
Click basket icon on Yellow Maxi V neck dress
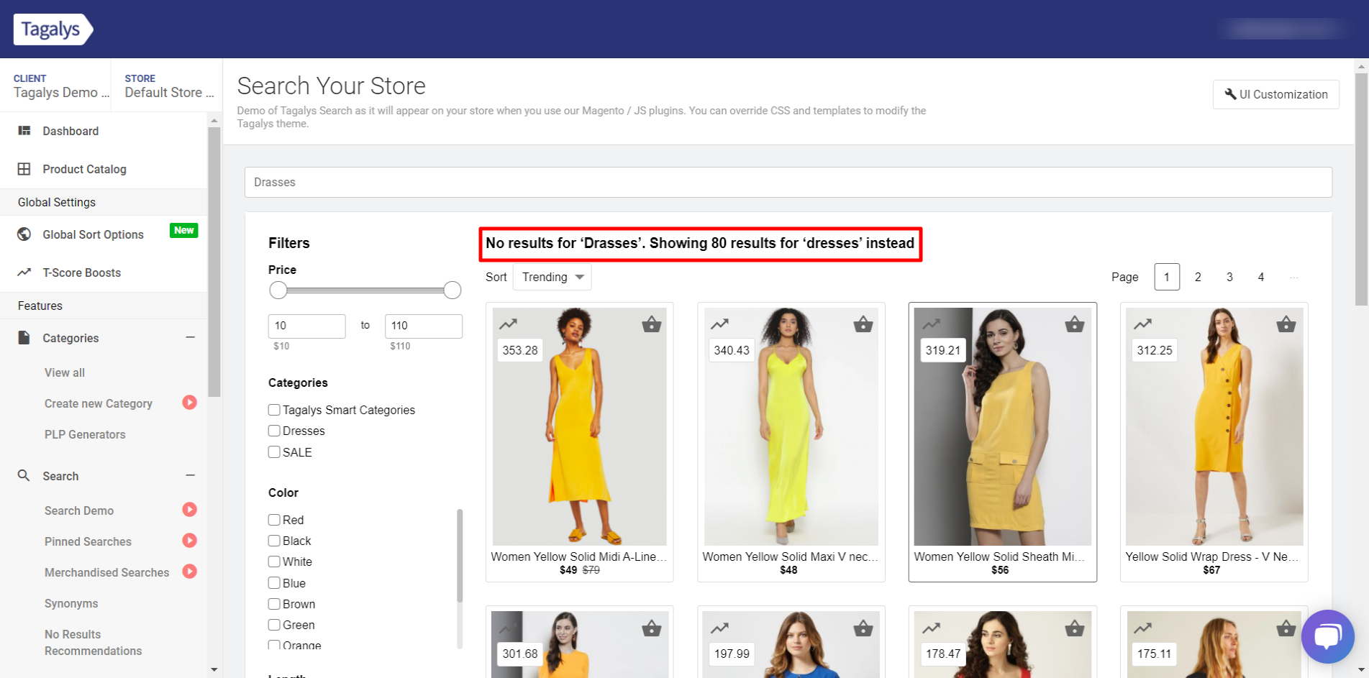(863, 324)
